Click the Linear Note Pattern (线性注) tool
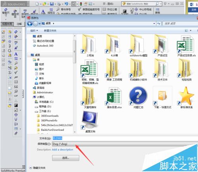 tap(51, 11)
